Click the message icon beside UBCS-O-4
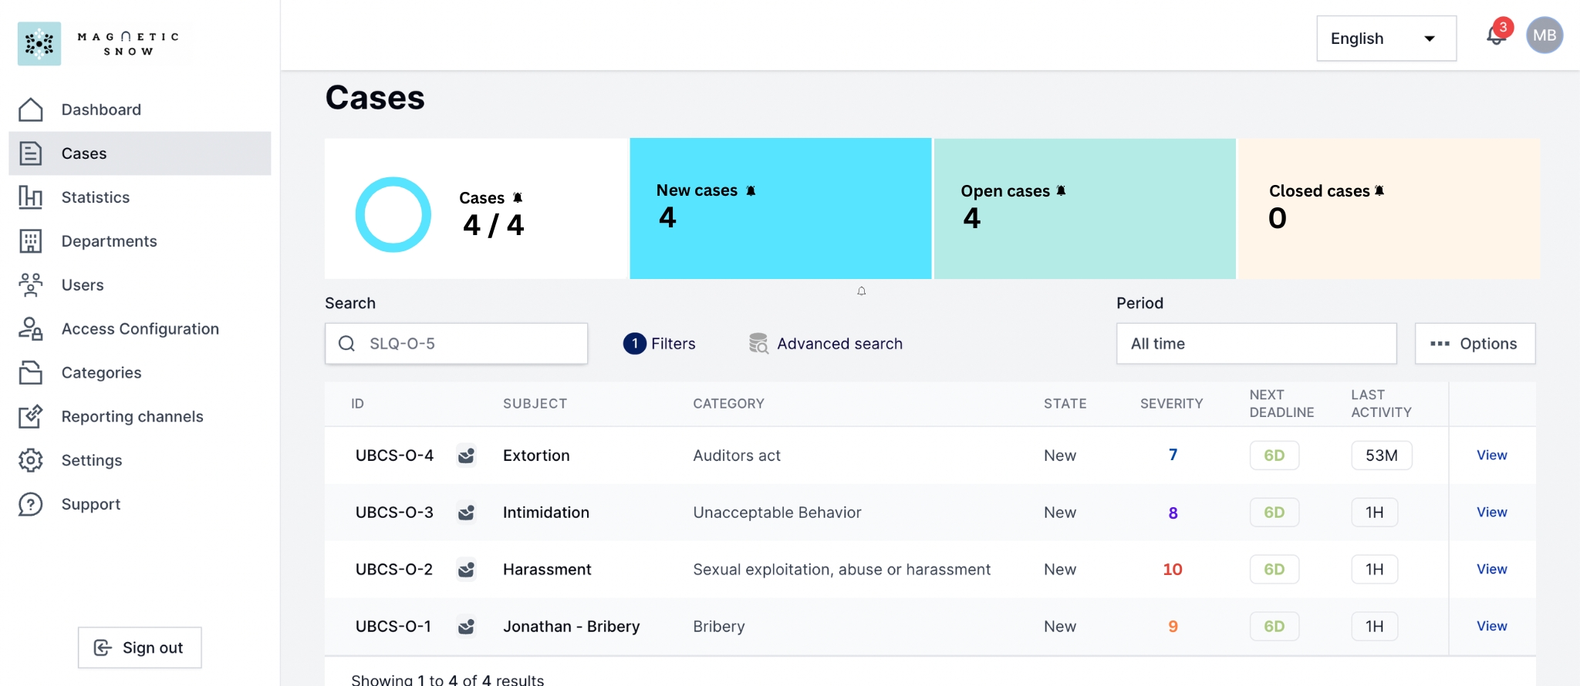Screen dimensions: 1580x686 [x=466, y=456]
